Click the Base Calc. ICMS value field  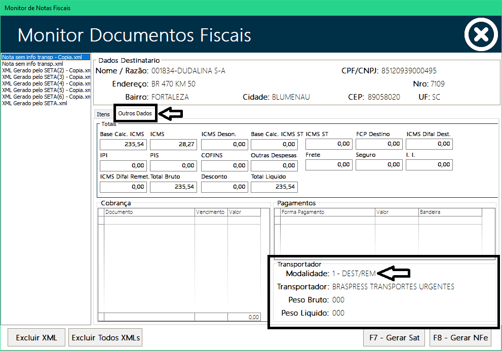pos(123,145)
